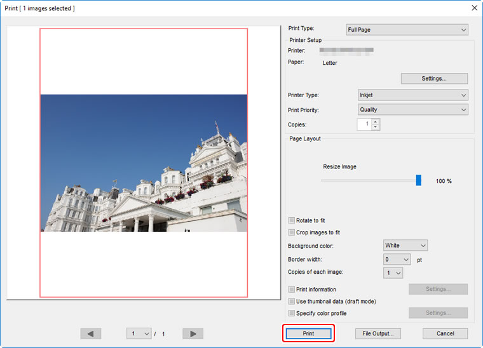Enable Use thumbnail data draft mode
The height and width of the screenshot is (348, 483).
tap(292, 301)
